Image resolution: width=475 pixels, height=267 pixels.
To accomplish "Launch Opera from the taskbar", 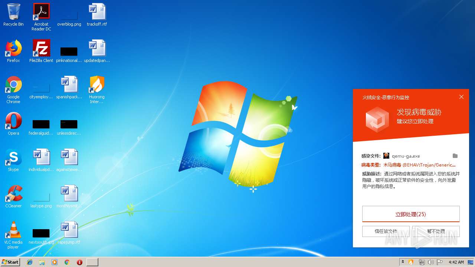I will (79, 262).
